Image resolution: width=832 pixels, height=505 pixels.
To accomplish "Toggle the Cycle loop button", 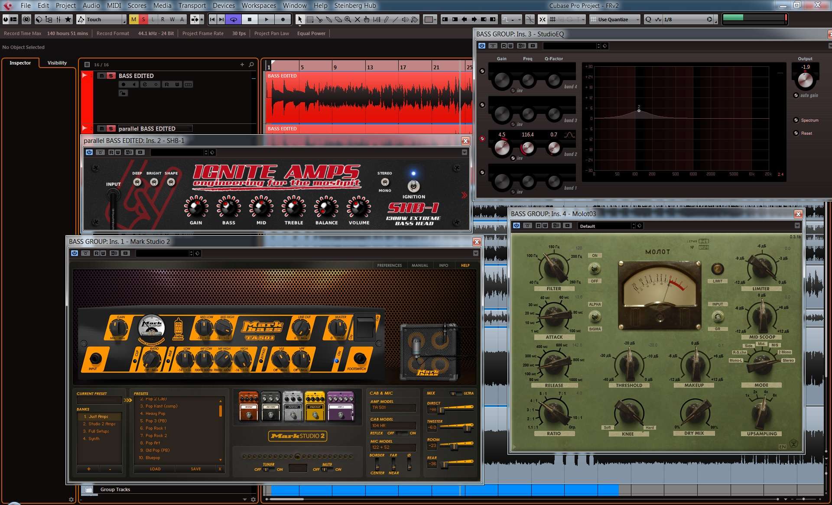I will (x=233, y=19).
